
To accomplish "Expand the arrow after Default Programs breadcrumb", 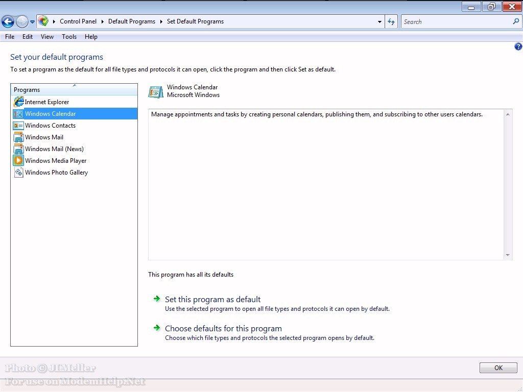I will 161,21.
